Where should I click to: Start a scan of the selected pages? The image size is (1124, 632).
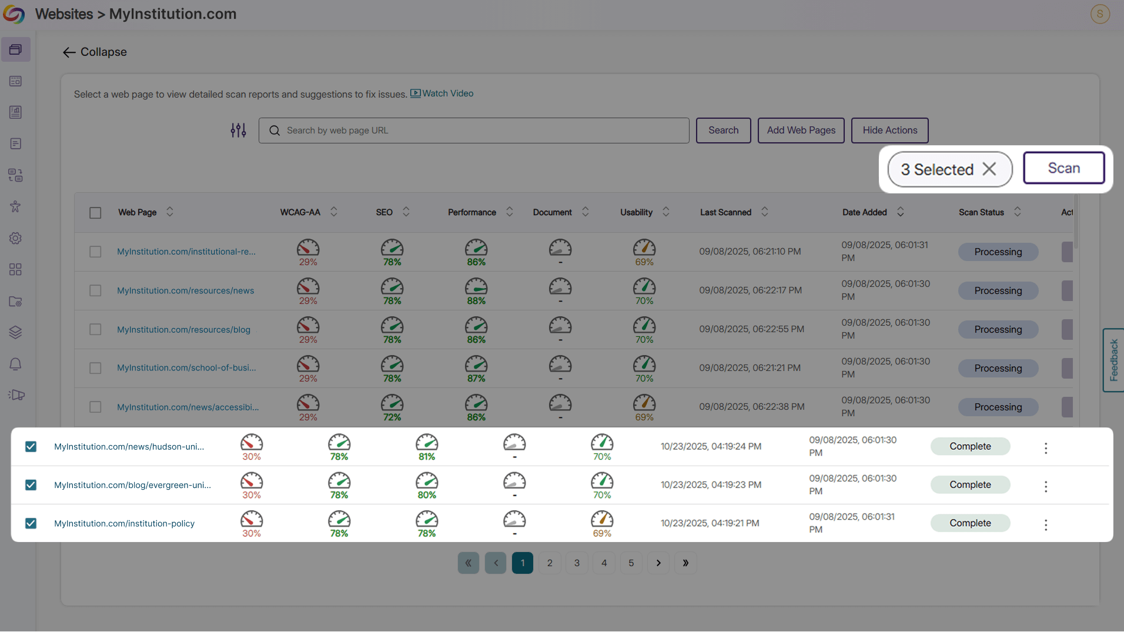coord(1064,168)
